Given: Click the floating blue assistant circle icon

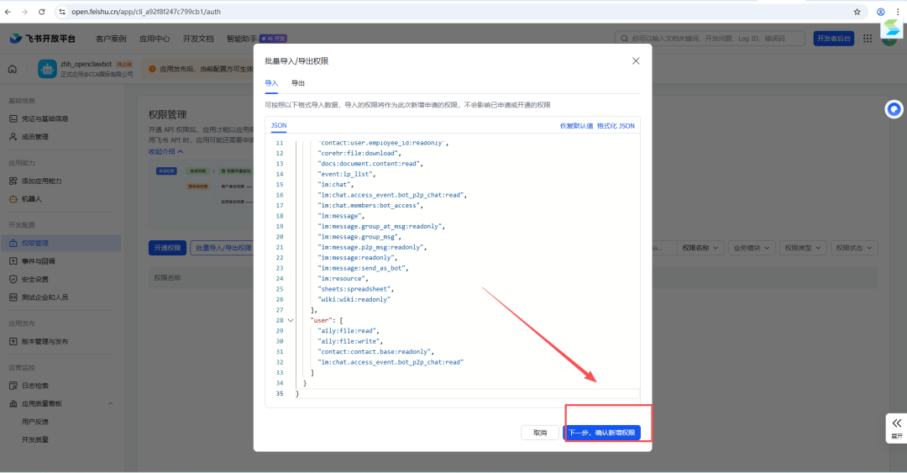Looking at the screenshot, I should 894,109.
